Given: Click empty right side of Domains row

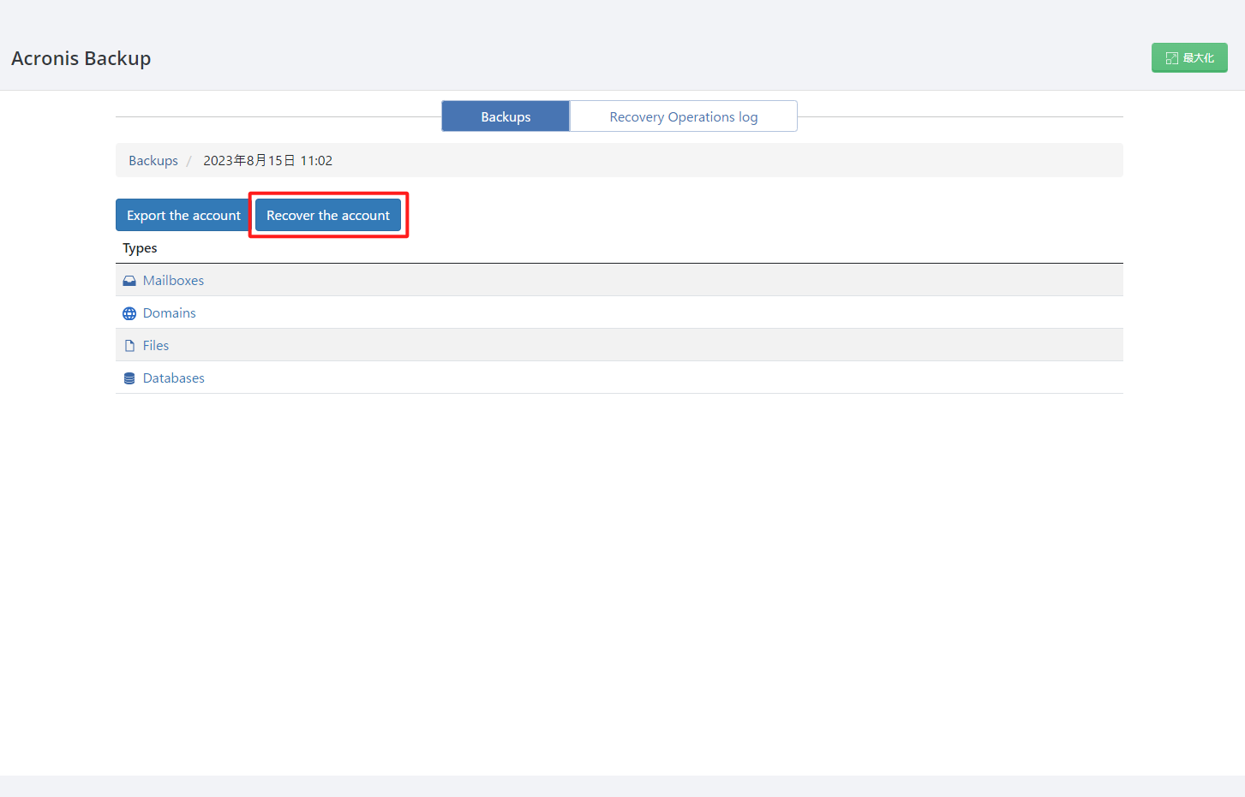Looking at the screenshot, I should 771,313.
